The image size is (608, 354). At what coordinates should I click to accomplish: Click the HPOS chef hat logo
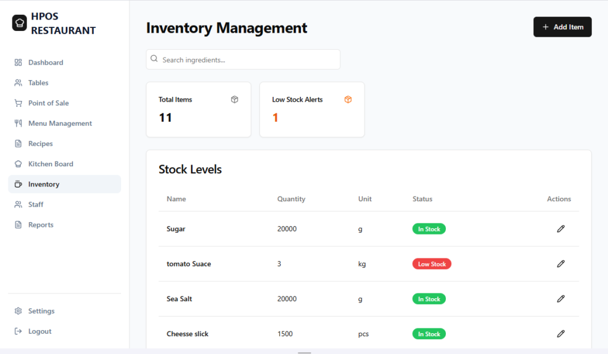20,23
